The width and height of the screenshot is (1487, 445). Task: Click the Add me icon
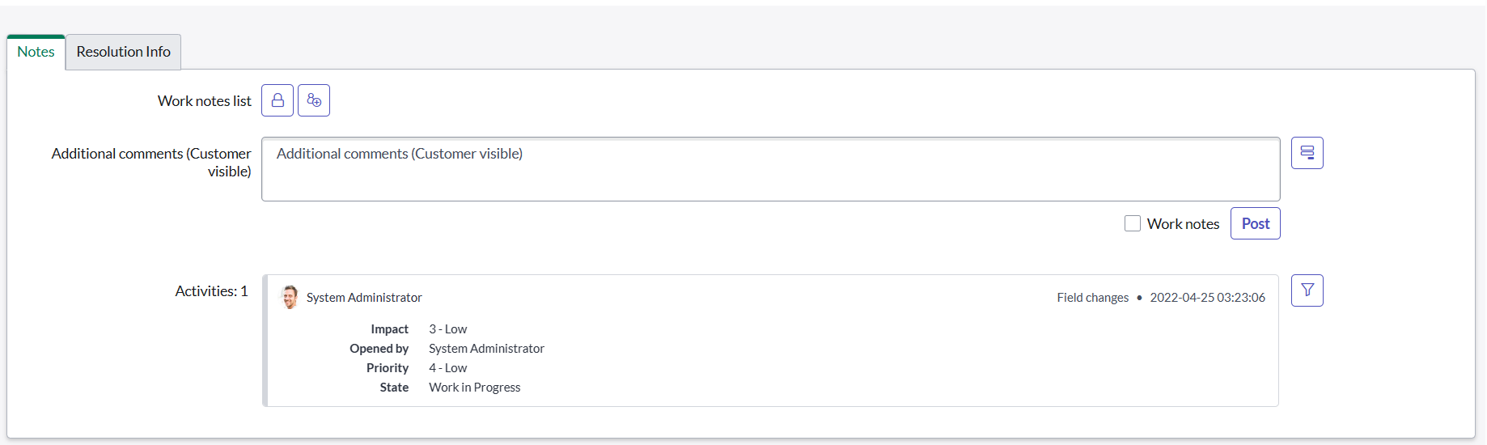click(x=314, y=100)
